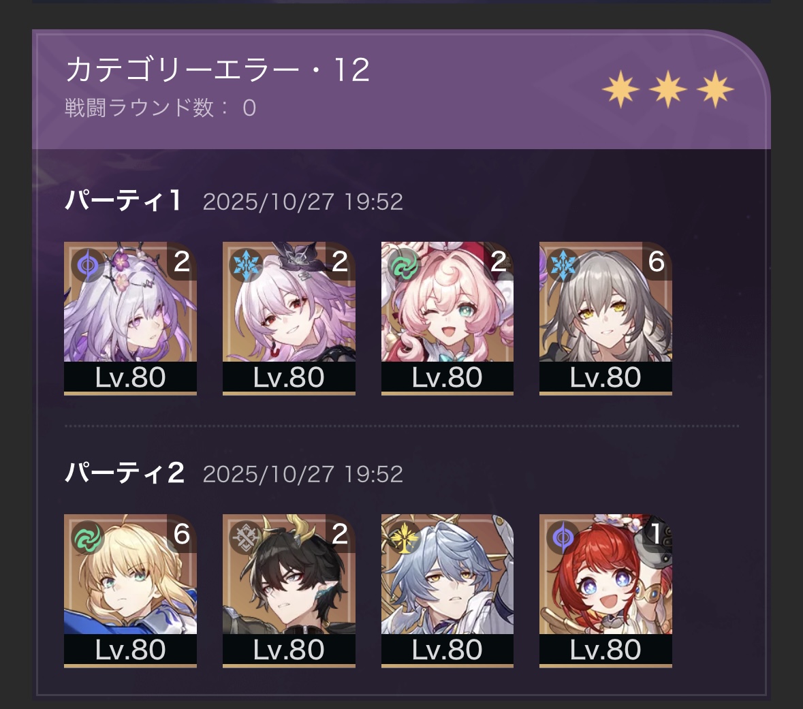Click eidolon number 6 badge on gray-haired character
803x709 pixels.
click(657, 262)
